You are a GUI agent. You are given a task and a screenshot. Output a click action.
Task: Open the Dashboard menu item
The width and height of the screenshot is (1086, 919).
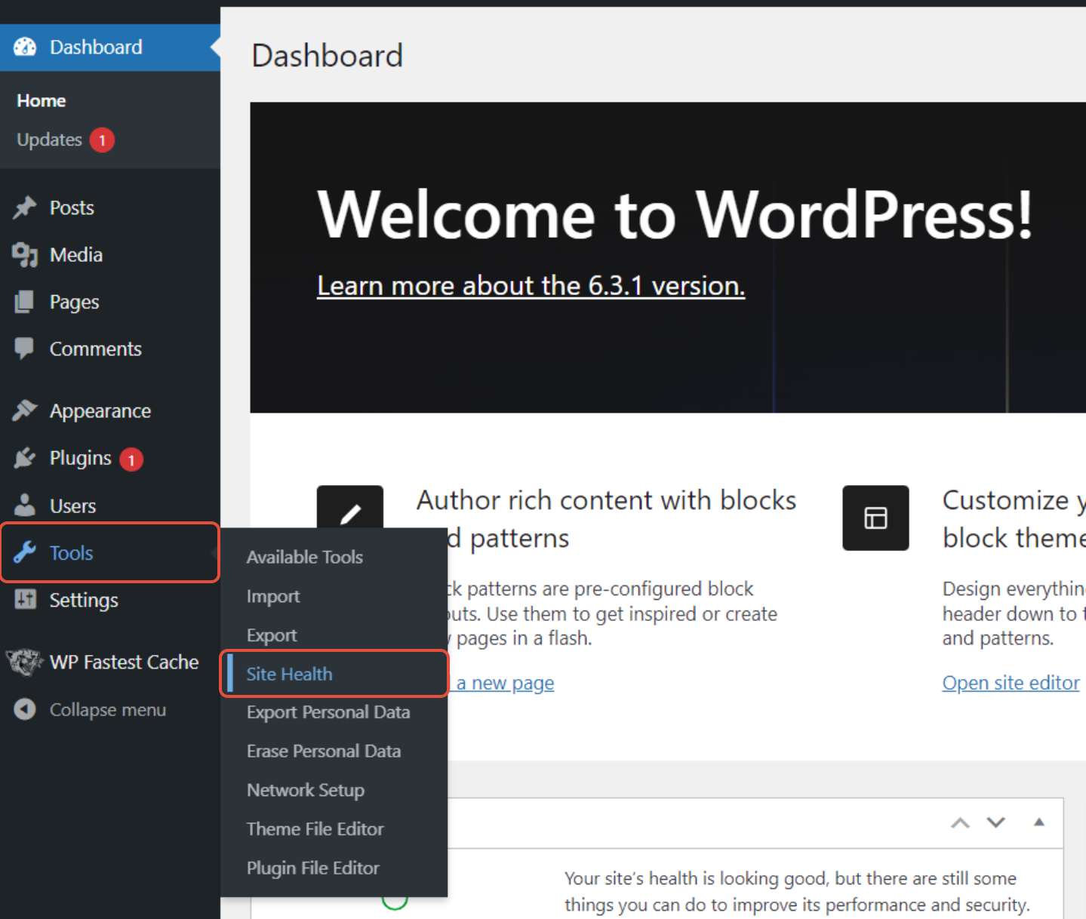click(x=110, y=48)
